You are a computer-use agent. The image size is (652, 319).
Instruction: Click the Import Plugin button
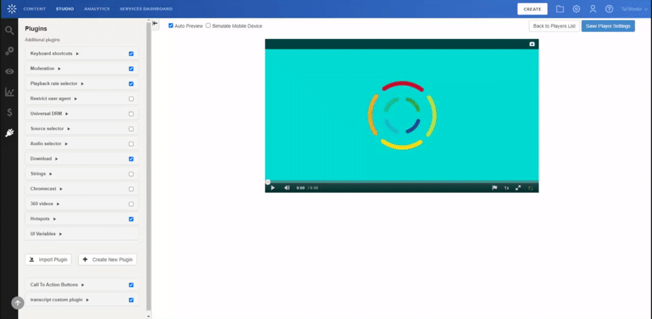(x=48, y=260)
